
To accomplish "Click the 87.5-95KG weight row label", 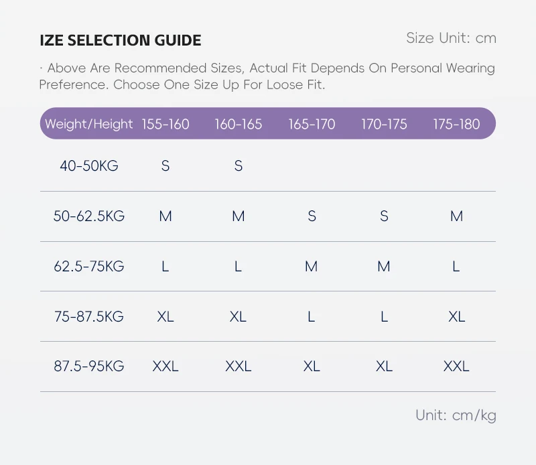I will 89,367.
